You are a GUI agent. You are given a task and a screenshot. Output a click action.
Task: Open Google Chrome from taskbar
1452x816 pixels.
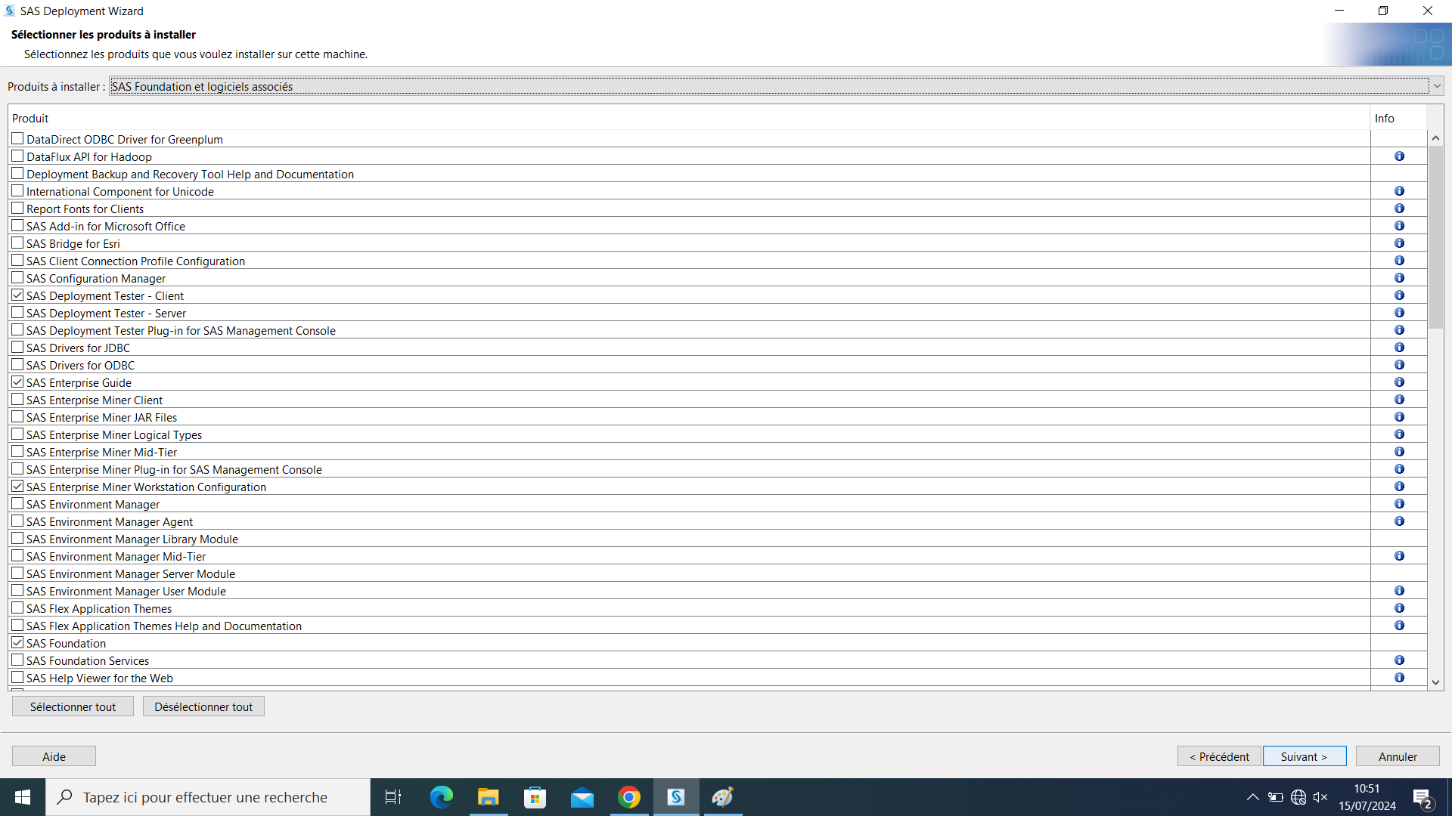pyautogui.click(x=629, y=797)
